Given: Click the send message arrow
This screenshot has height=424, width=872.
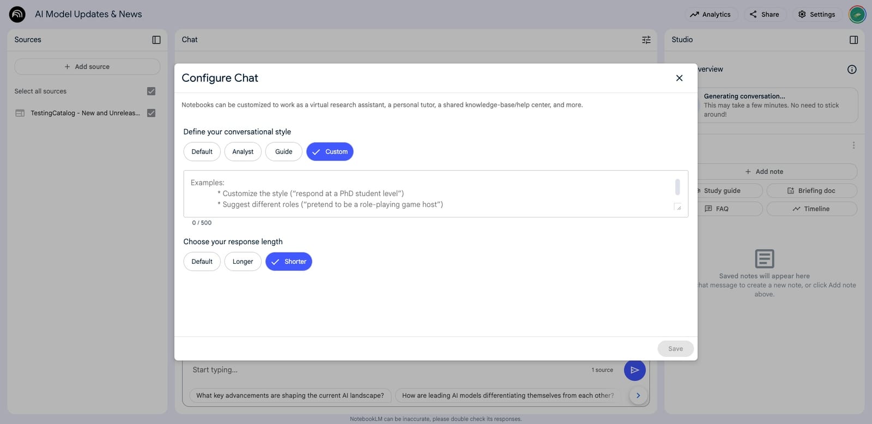Looking at the screenshot, I should point(634,370).
